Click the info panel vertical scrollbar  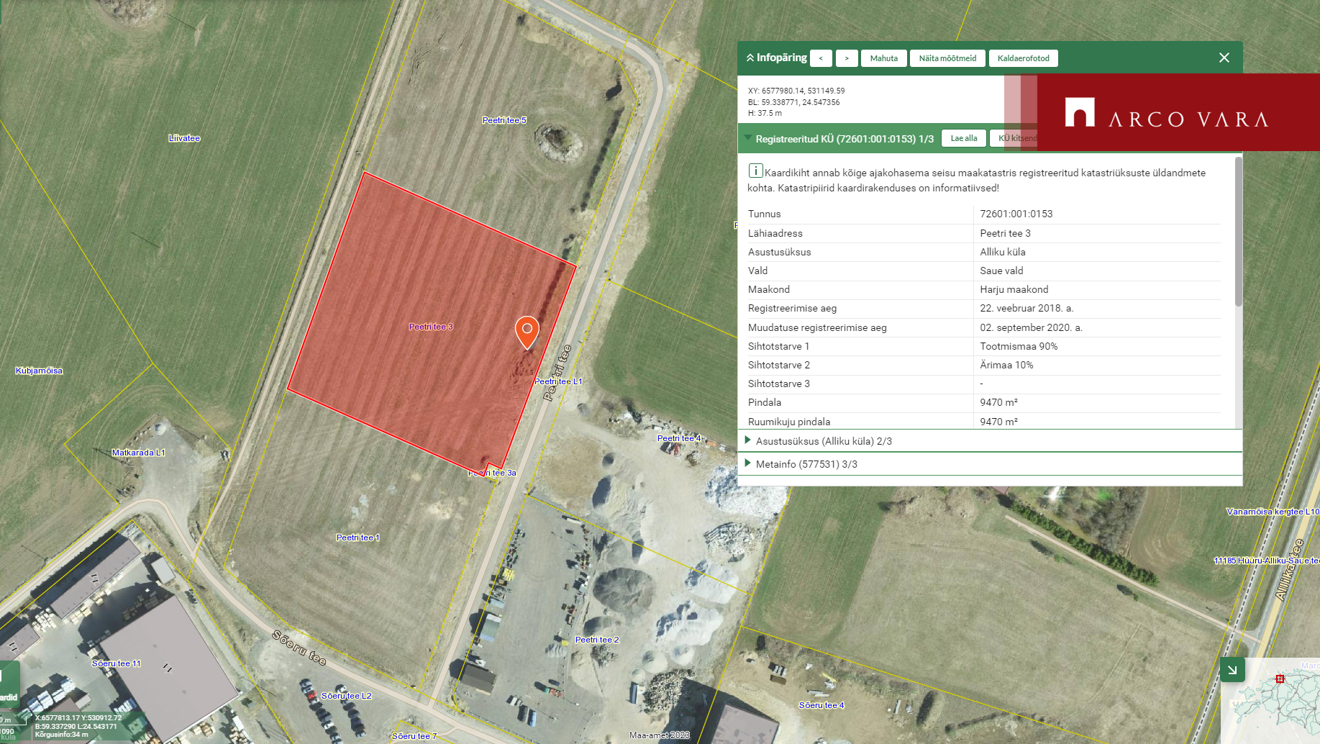coord(1238,230)
